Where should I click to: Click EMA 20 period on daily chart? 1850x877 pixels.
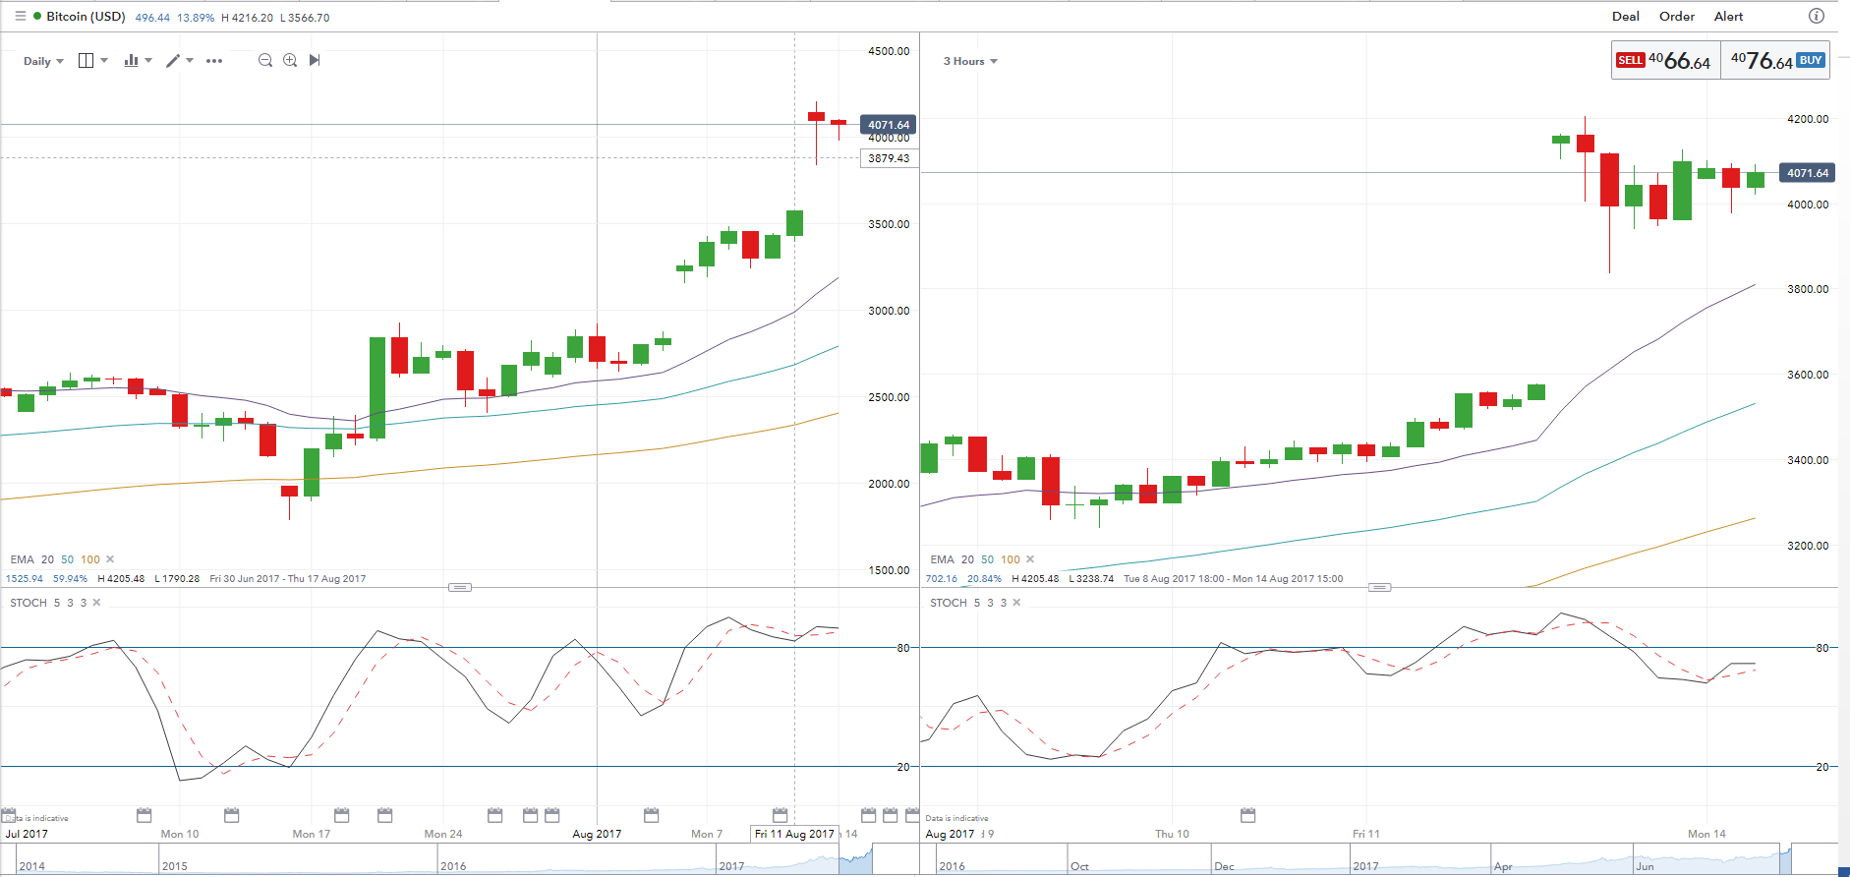(x=47, y=559)
